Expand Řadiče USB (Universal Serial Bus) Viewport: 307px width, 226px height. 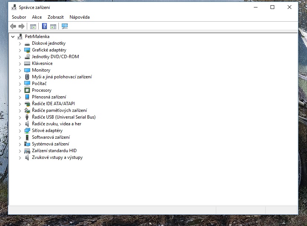coord(20,117)
